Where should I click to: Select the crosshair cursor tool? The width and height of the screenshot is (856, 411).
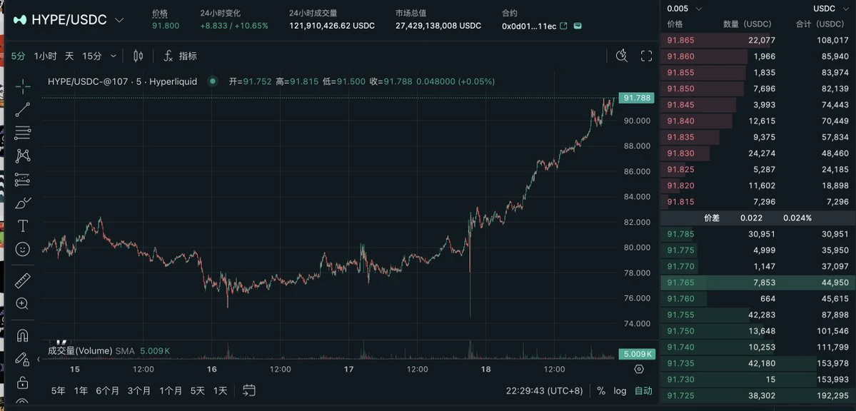(22, 86)
